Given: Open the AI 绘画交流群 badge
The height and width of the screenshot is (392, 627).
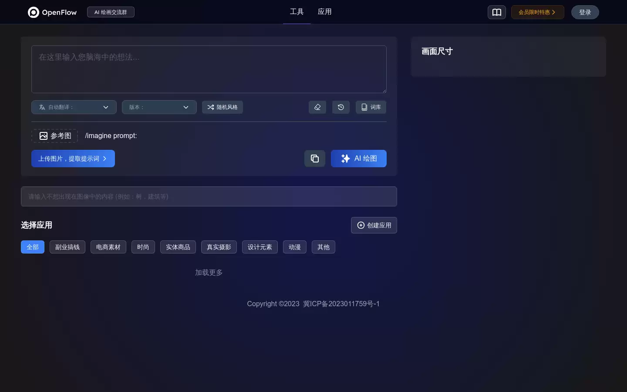Looking at the screenshot, I should coord(111,12).
